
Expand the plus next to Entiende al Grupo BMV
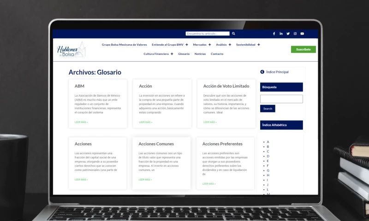pos(187,45)
